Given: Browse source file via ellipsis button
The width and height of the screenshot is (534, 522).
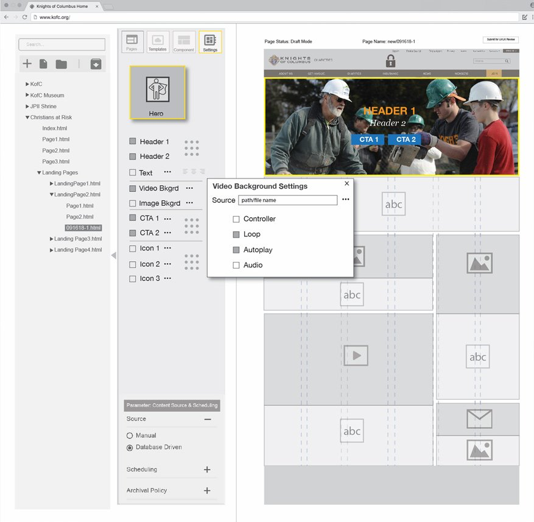Looking at the screenshot, I should pos(346,199).
